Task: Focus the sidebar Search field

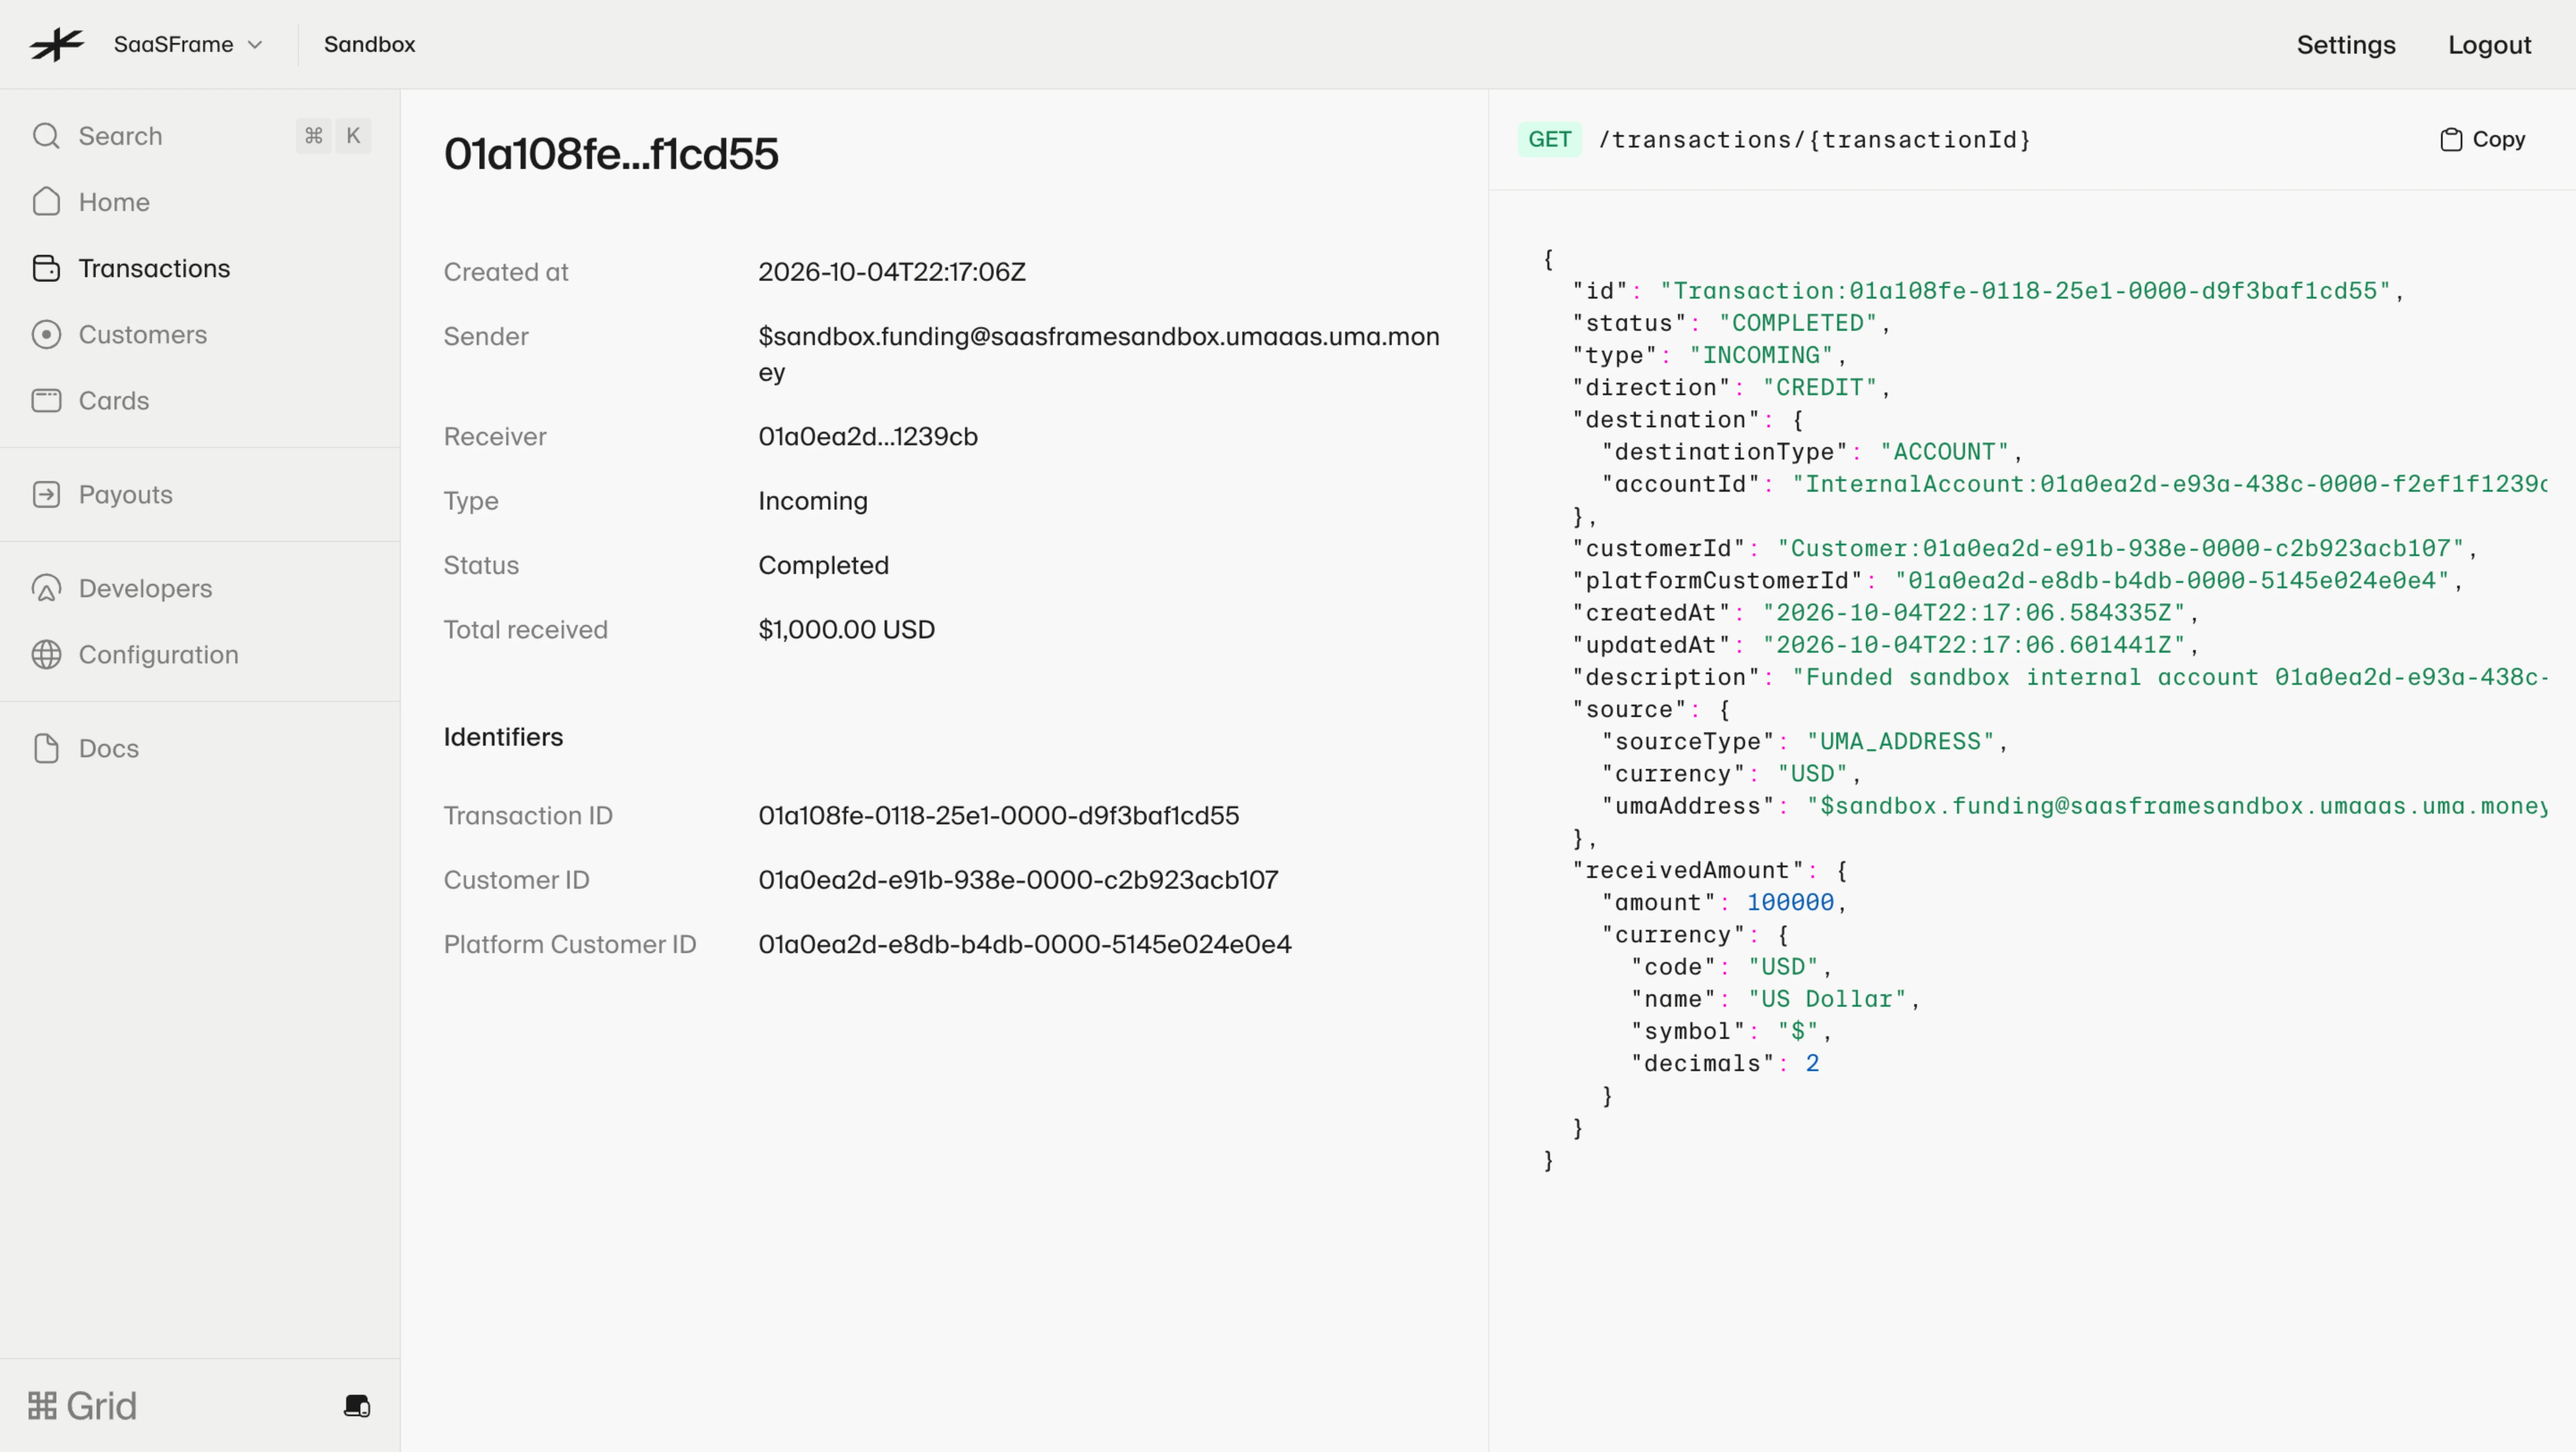Action: click(x=200, y=136)
